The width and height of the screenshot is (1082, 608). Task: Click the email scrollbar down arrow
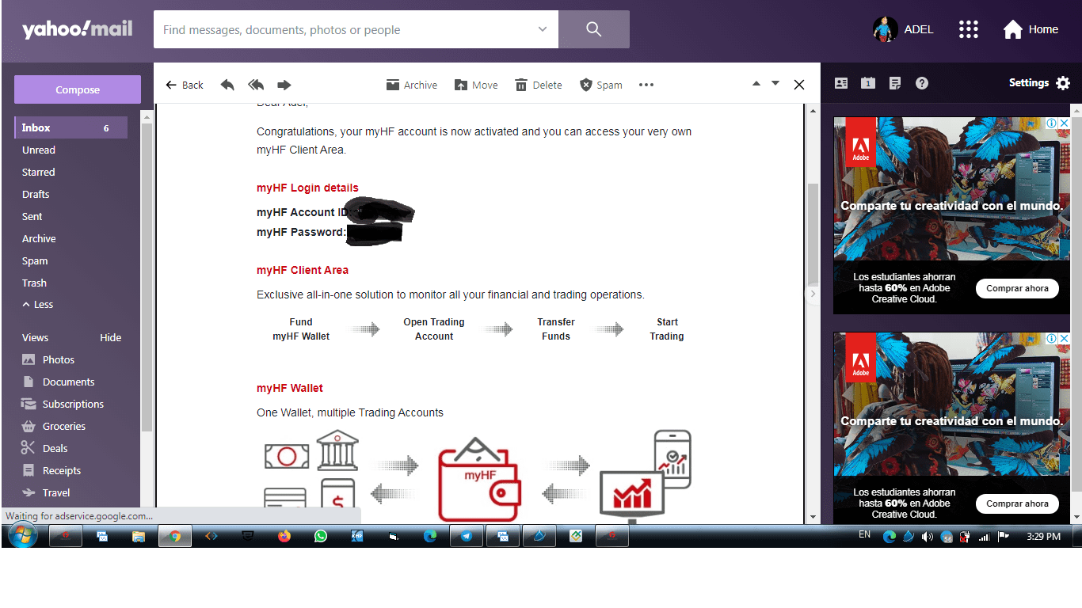[813, 518]
